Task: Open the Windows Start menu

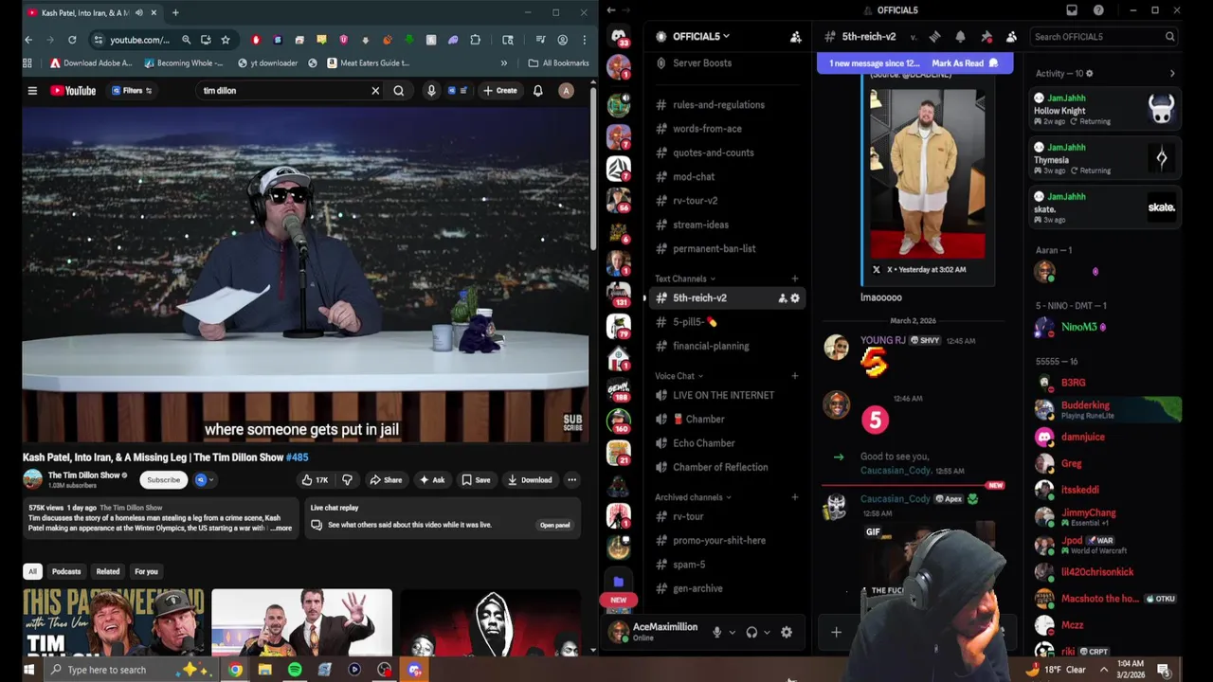Action: click(28, 670)
